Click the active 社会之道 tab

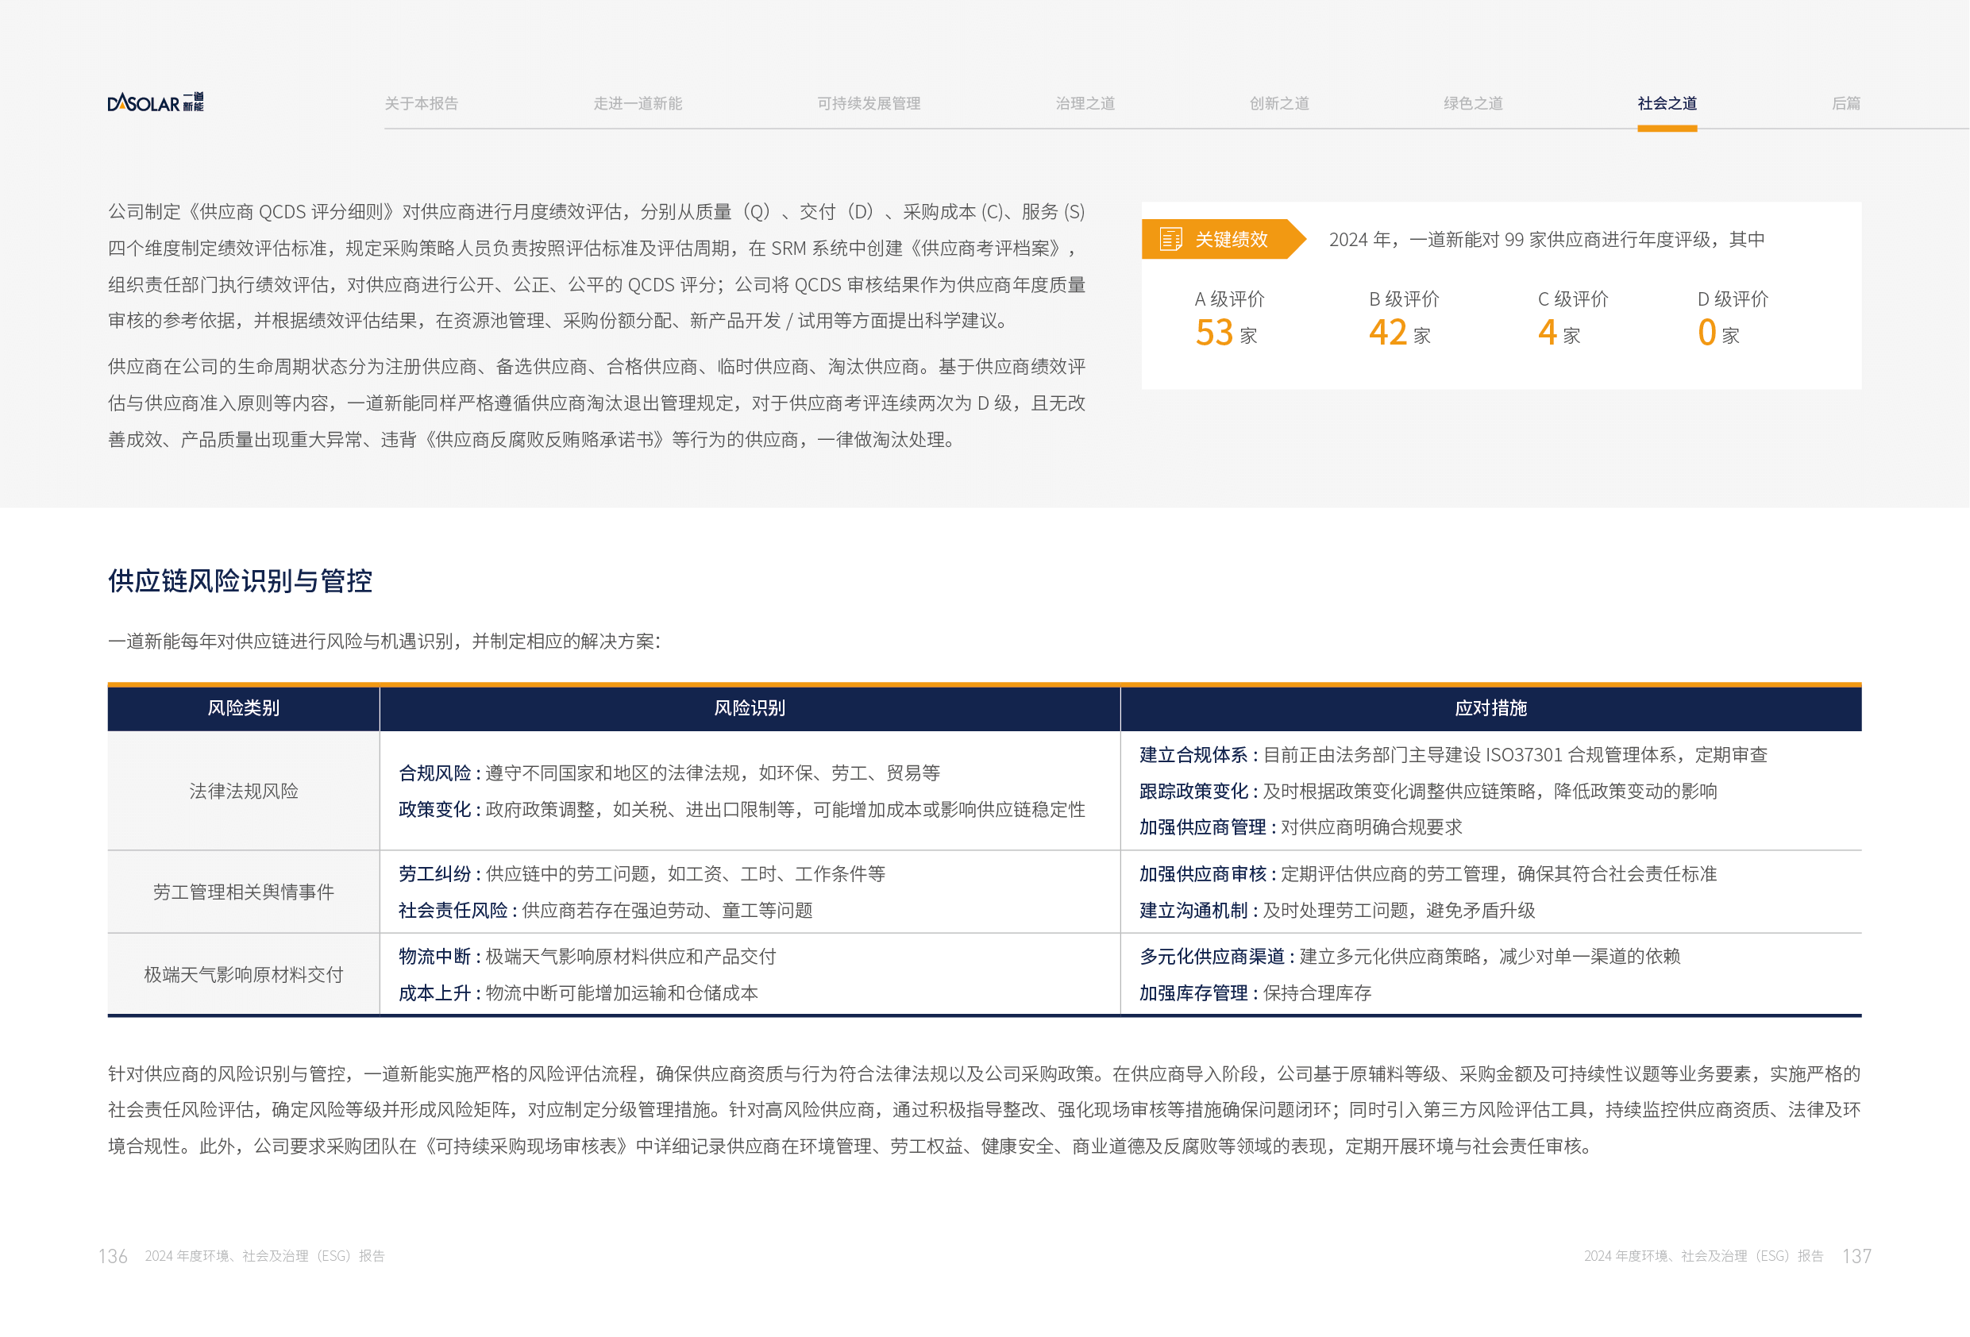[1667, 103]
